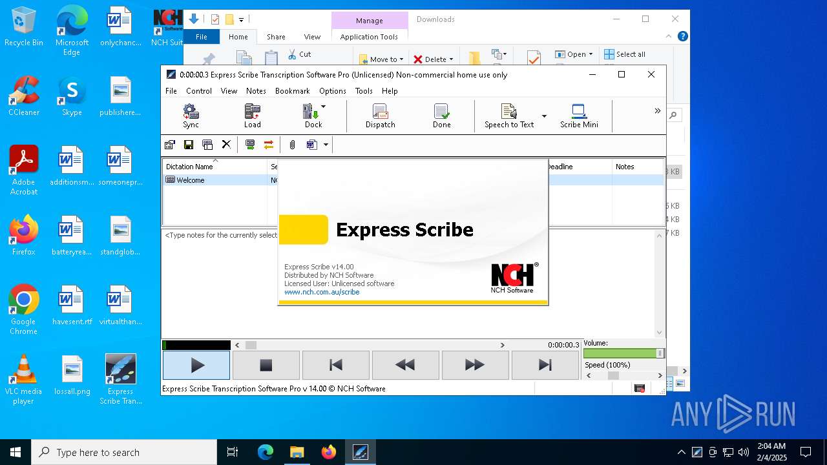The width and height of the screenshot is (827, 465).
Task: Open the Control menu
Action: (x=199, y=91)
